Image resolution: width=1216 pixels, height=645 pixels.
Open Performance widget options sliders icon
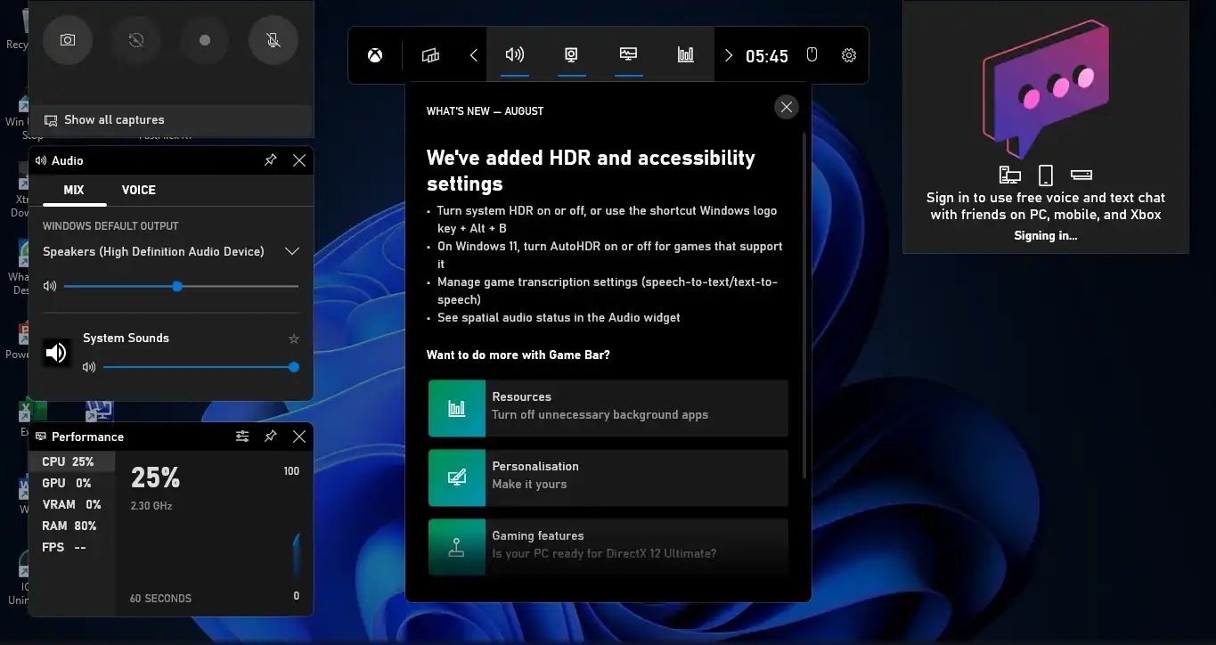coord(242,437)
